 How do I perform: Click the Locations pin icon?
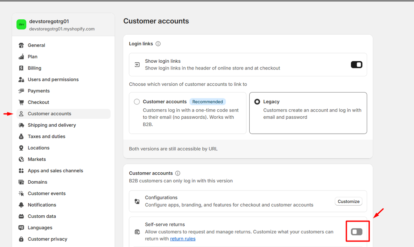point(21,148)
